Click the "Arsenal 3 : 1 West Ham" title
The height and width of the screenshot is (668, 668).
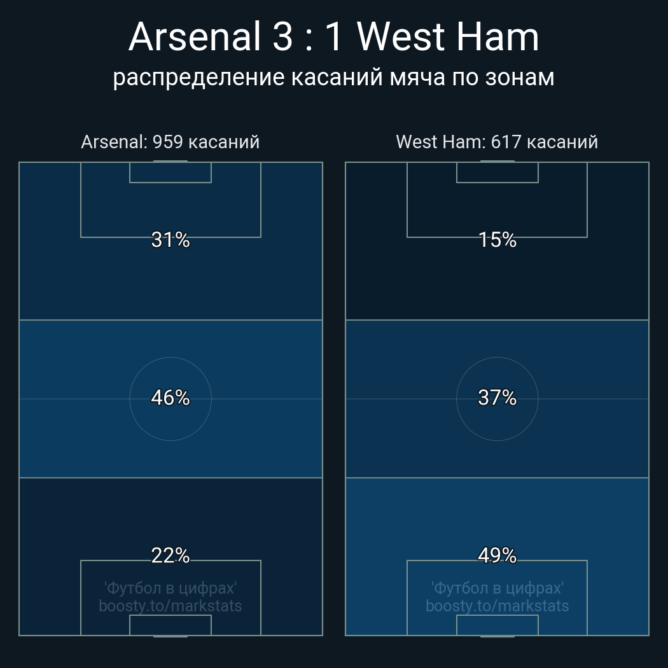tap(333, 37)
